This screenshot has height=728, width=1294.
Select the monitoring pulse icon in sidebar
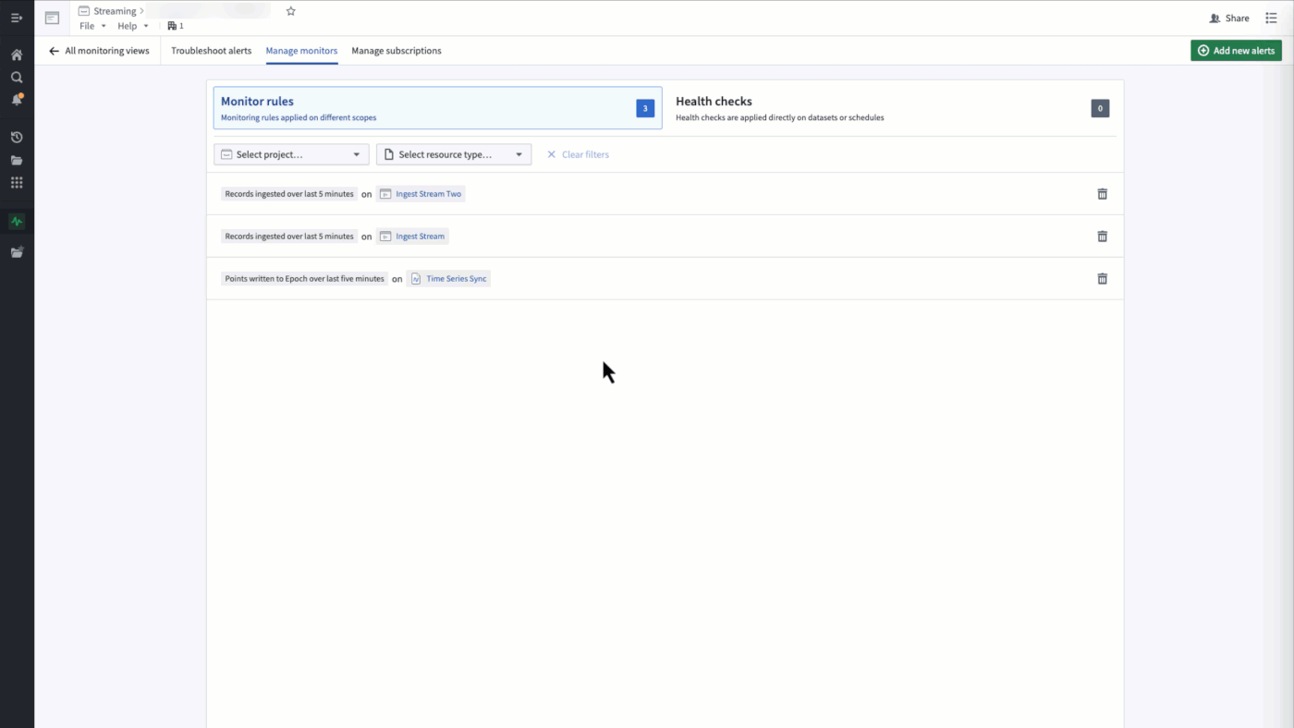[x=17, y=222]
